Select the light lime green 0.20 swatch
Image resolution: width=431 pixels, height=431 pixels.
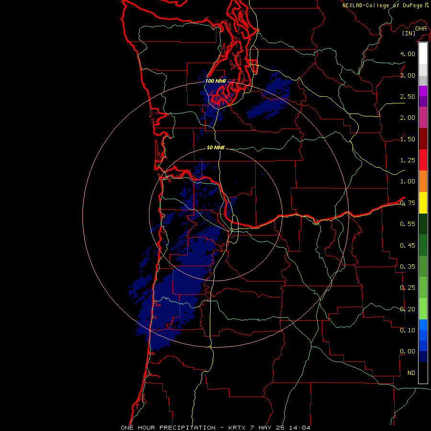pyautogui.click(x=423, y=309)
